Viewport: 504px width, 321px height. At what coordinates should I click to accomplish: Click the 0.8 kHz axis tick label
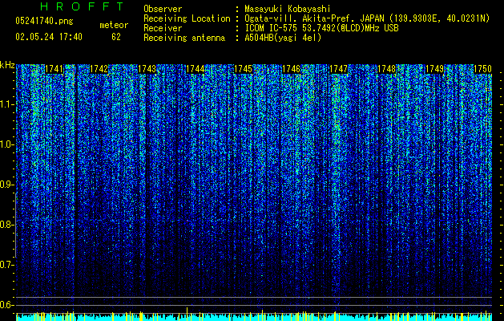point(7,225)
